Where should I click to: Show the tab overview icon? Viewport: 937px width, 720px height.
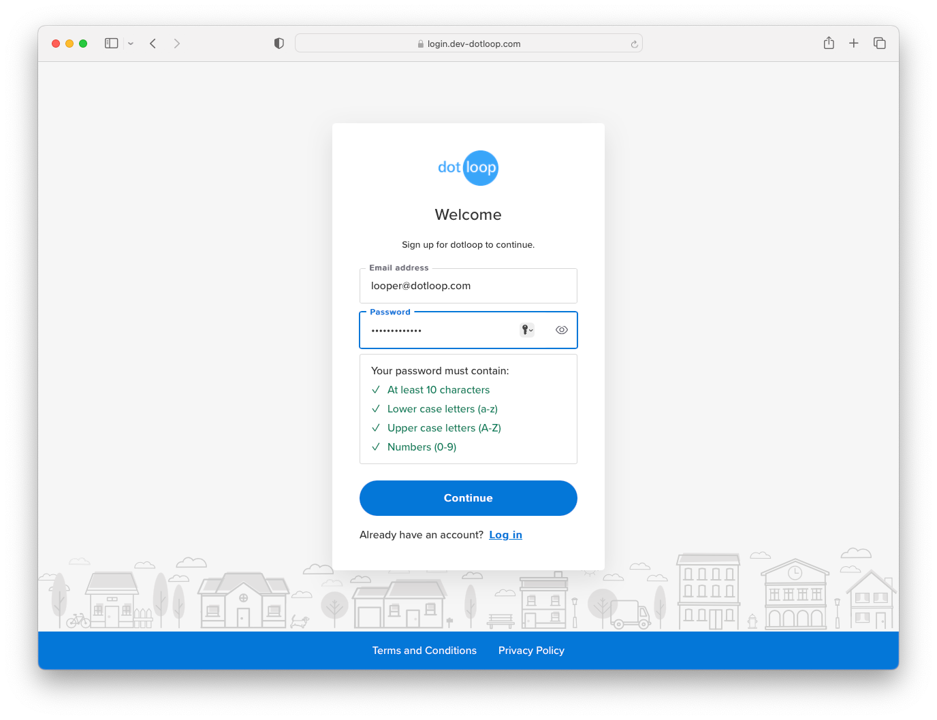(880, 43)
